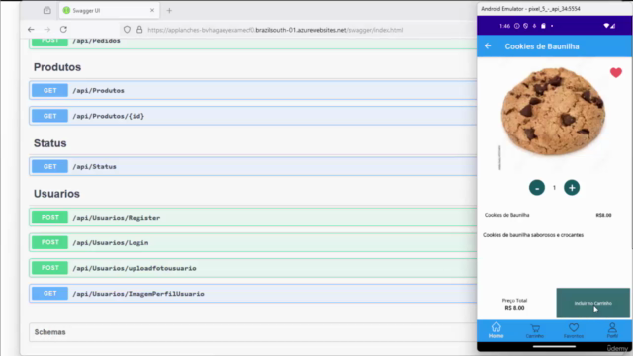
Task: Reload the Swagger UI page
Action: pyautogui.click(x=63, y=30)
